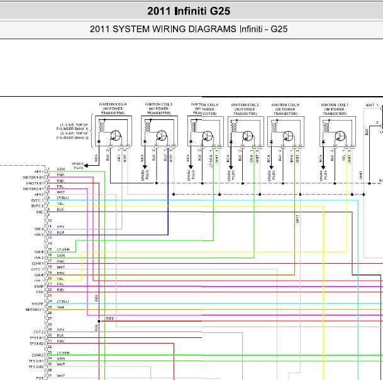Image resolution: width=383 pixels, height=380 pixels.
Task: Click the 'PNK' wire label at pin 2
Action: tap(60, 175)
